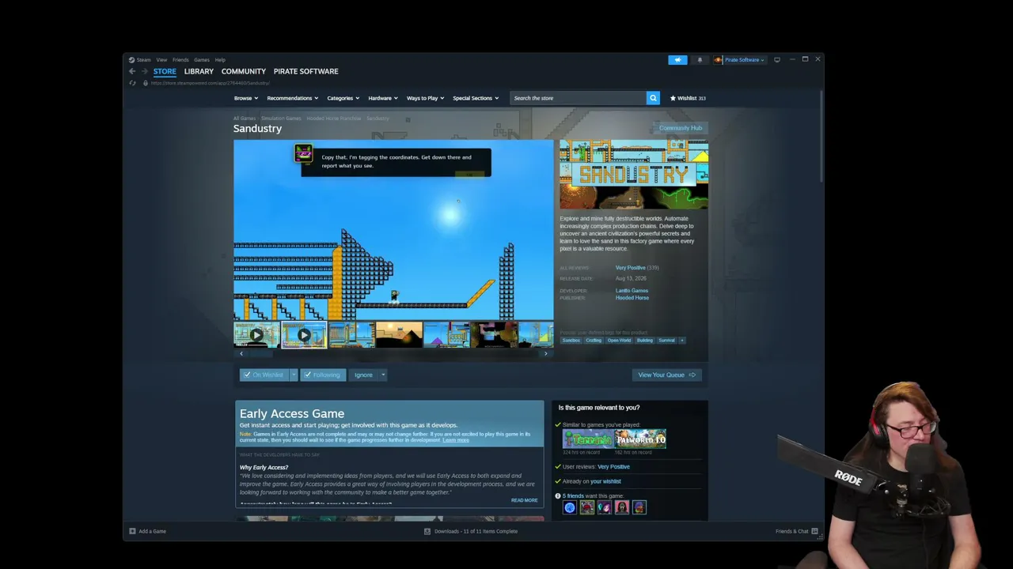Viewport: 1013px width, 569px height.
Task: Open the Ways to Play dropdown
Action: [x=426, y=98]
